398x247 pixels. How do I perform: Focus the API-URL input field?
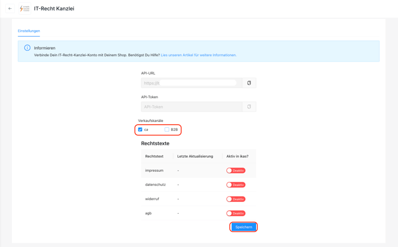point(192,83)
